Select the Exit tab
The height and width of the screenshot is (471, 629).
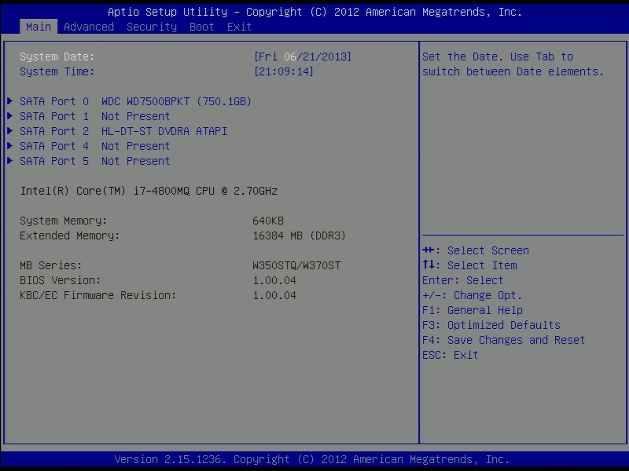pyautogui.click(x=240, y=27)
